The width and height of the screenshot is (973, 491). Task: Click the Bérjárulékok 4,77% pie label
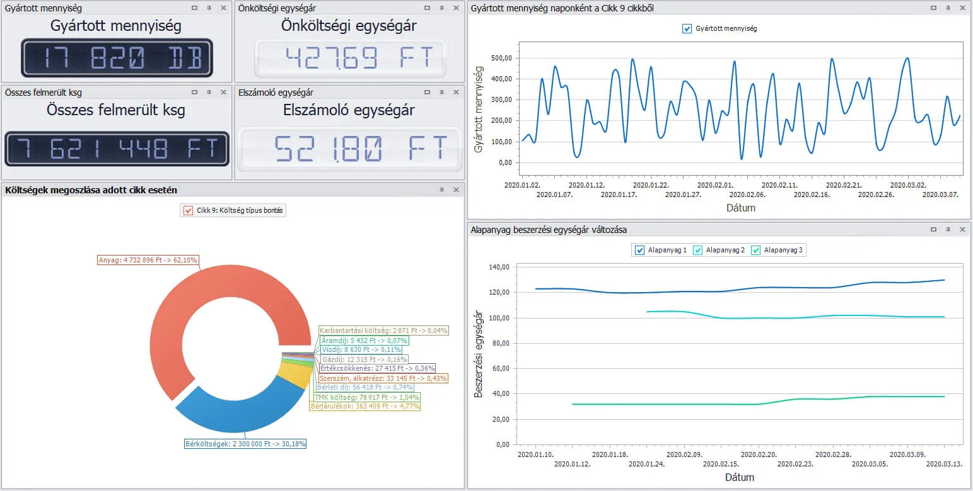[364, 407]
